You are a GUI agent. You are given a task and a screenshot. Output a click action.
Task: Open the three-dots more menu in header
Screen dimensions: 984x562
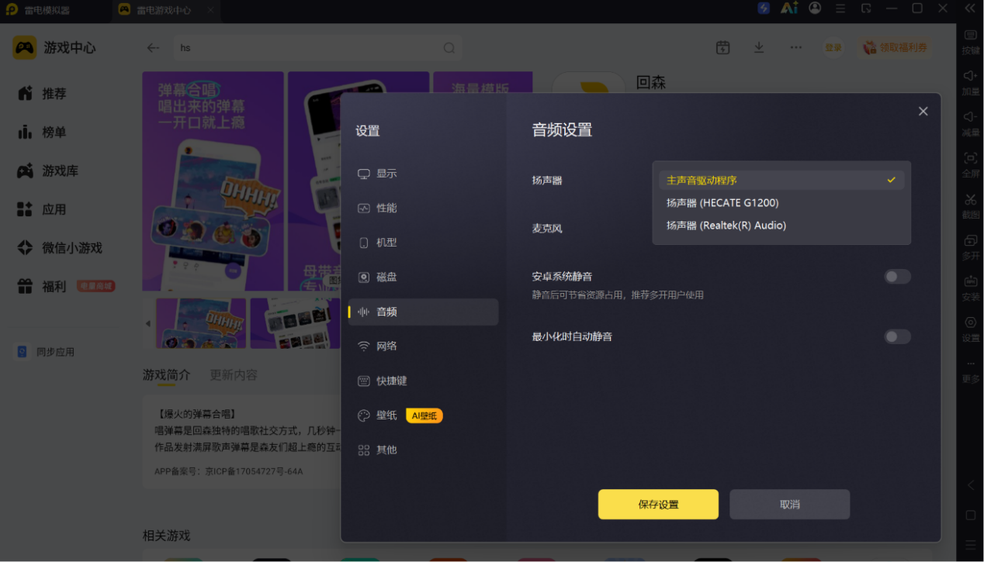pyautogui.click(x=796, y=47)
